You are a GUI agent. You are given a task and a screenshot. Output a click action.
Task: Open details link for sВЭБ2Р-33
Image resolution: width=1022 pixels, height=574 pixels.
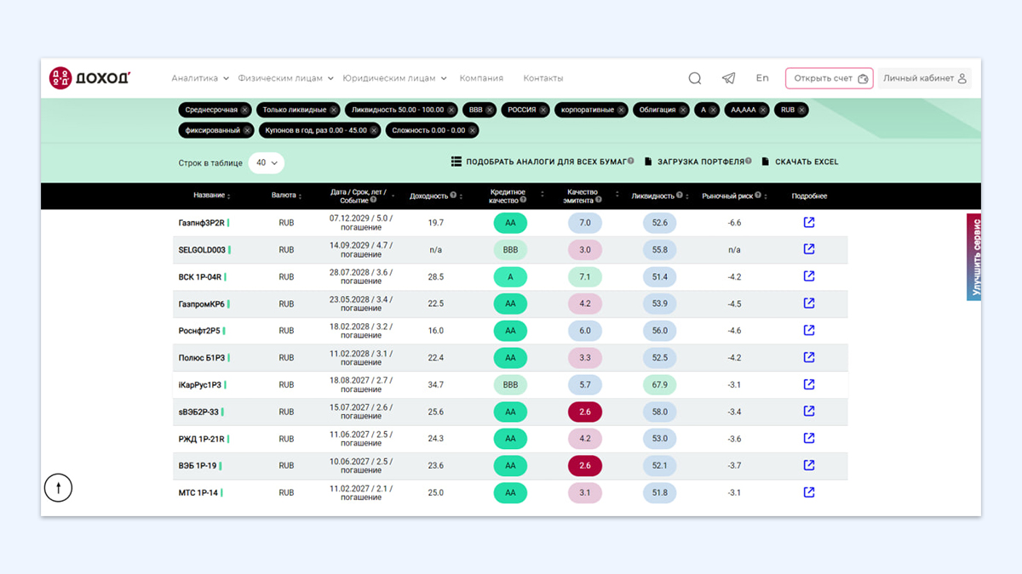tap(809, 411)
